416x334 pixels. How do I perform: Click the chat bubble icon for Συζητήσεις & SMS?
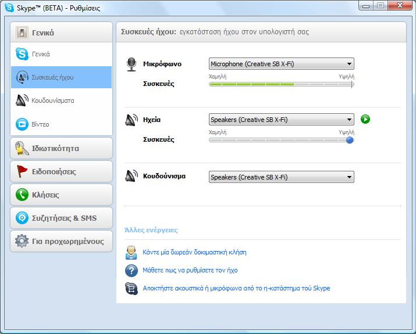click(x=22, y=218)
